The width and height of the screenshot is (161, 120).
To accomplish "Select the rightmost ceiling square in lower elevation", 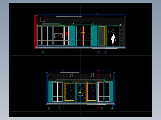I will pos(112,75).
